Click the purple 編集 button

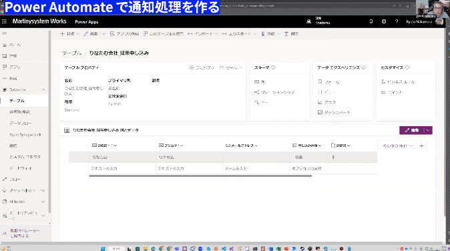click(x=411, y=130)
